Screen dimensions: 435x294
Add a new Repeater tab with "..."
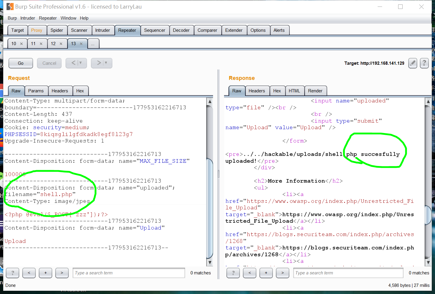(93, 44)
